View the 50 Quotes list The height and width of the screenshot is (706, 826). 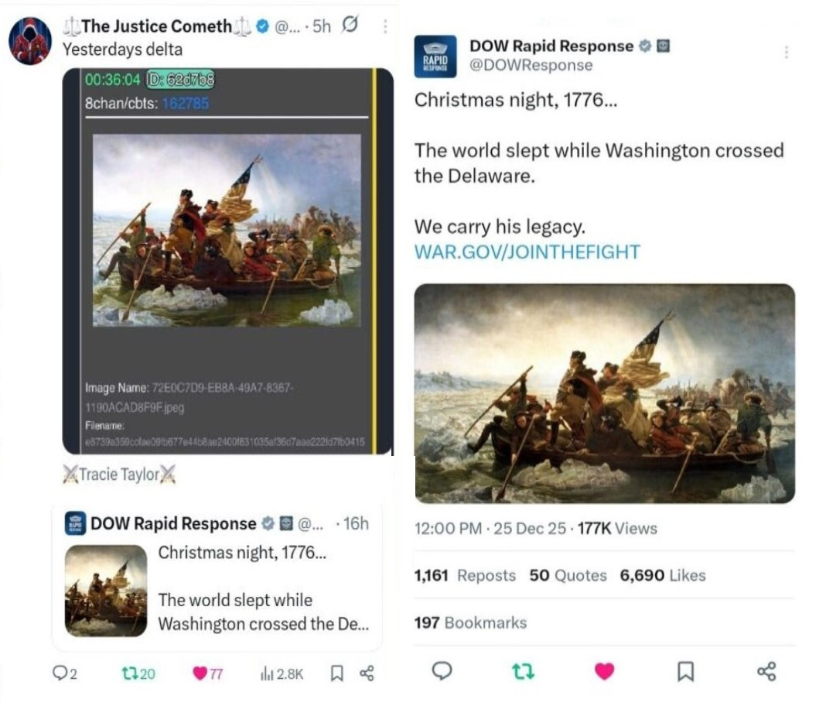click(568, 575)
